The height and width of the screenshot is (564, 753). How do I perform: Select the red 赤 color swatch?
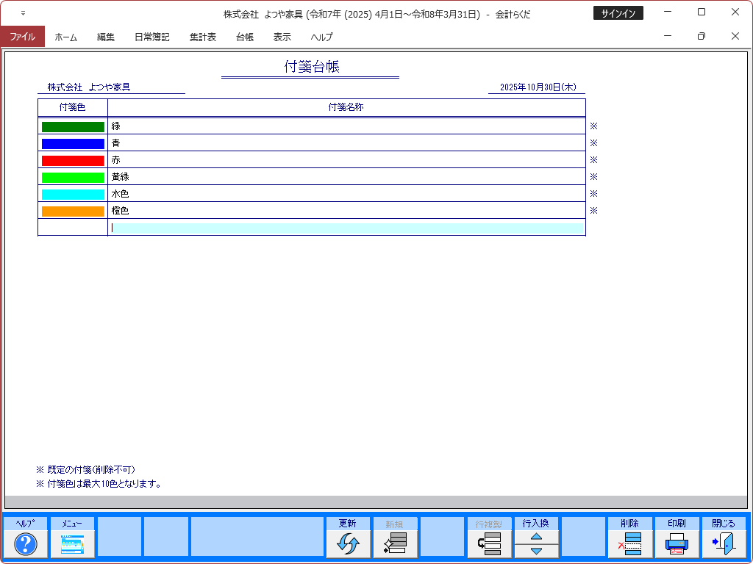tap(73, 160)
